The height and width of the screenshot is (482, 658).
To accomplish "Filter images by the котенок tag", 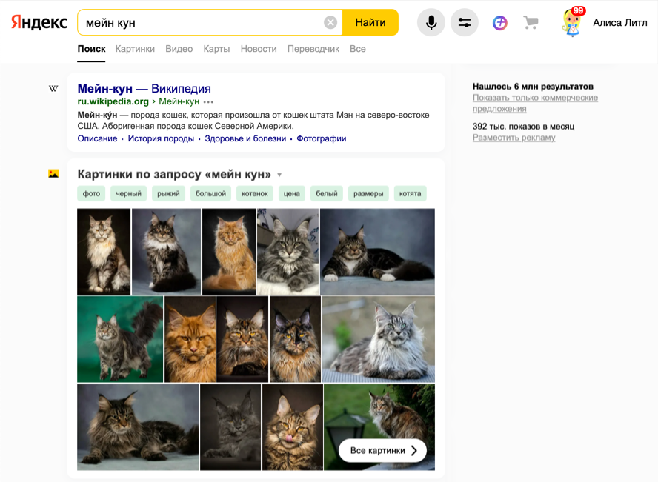I will 255,194.
